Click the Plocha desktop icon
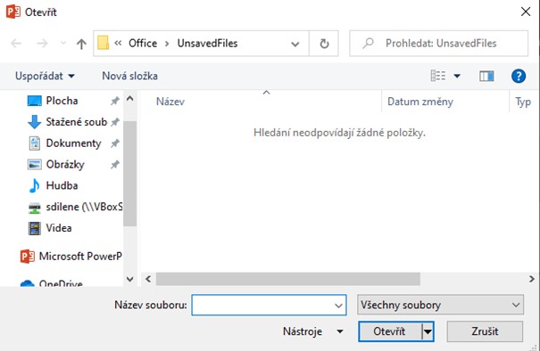Viewport: 540px width, 351px height. [x=35, y=101]
